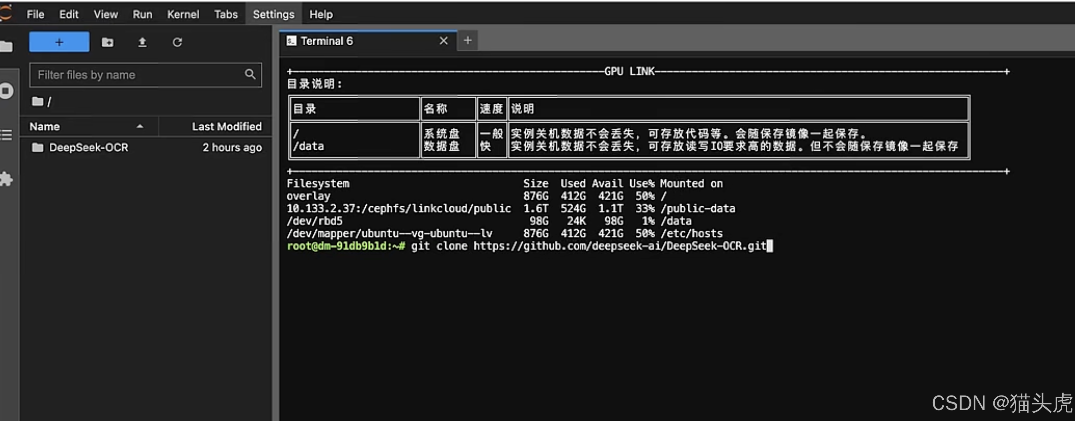The image size is (1075, 421).
Task: Select the Terminal 6 tab
Action: coord(326,41)
